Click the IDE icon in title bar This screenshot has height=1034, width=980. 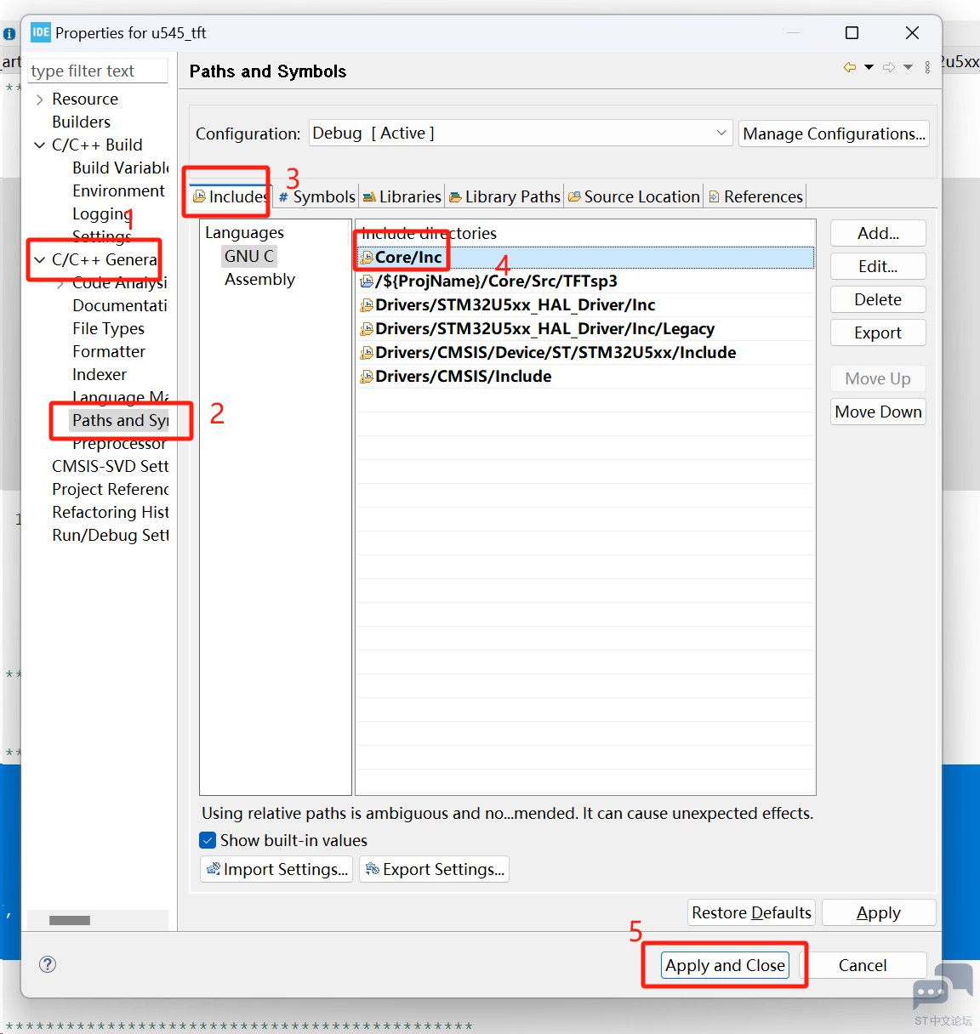[41, 32]
